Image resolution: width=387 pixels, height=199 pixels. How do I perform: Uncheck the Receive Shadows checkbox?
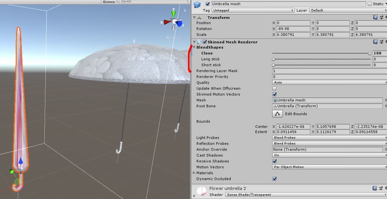click(275, 161)
